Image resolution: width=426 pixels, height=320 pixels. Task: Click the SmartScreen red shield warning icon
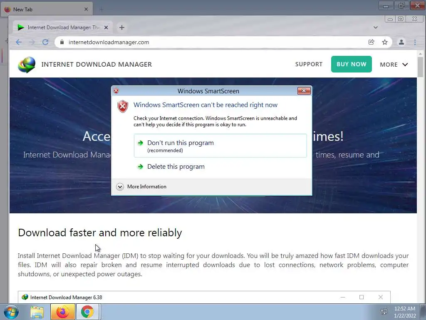123,106
